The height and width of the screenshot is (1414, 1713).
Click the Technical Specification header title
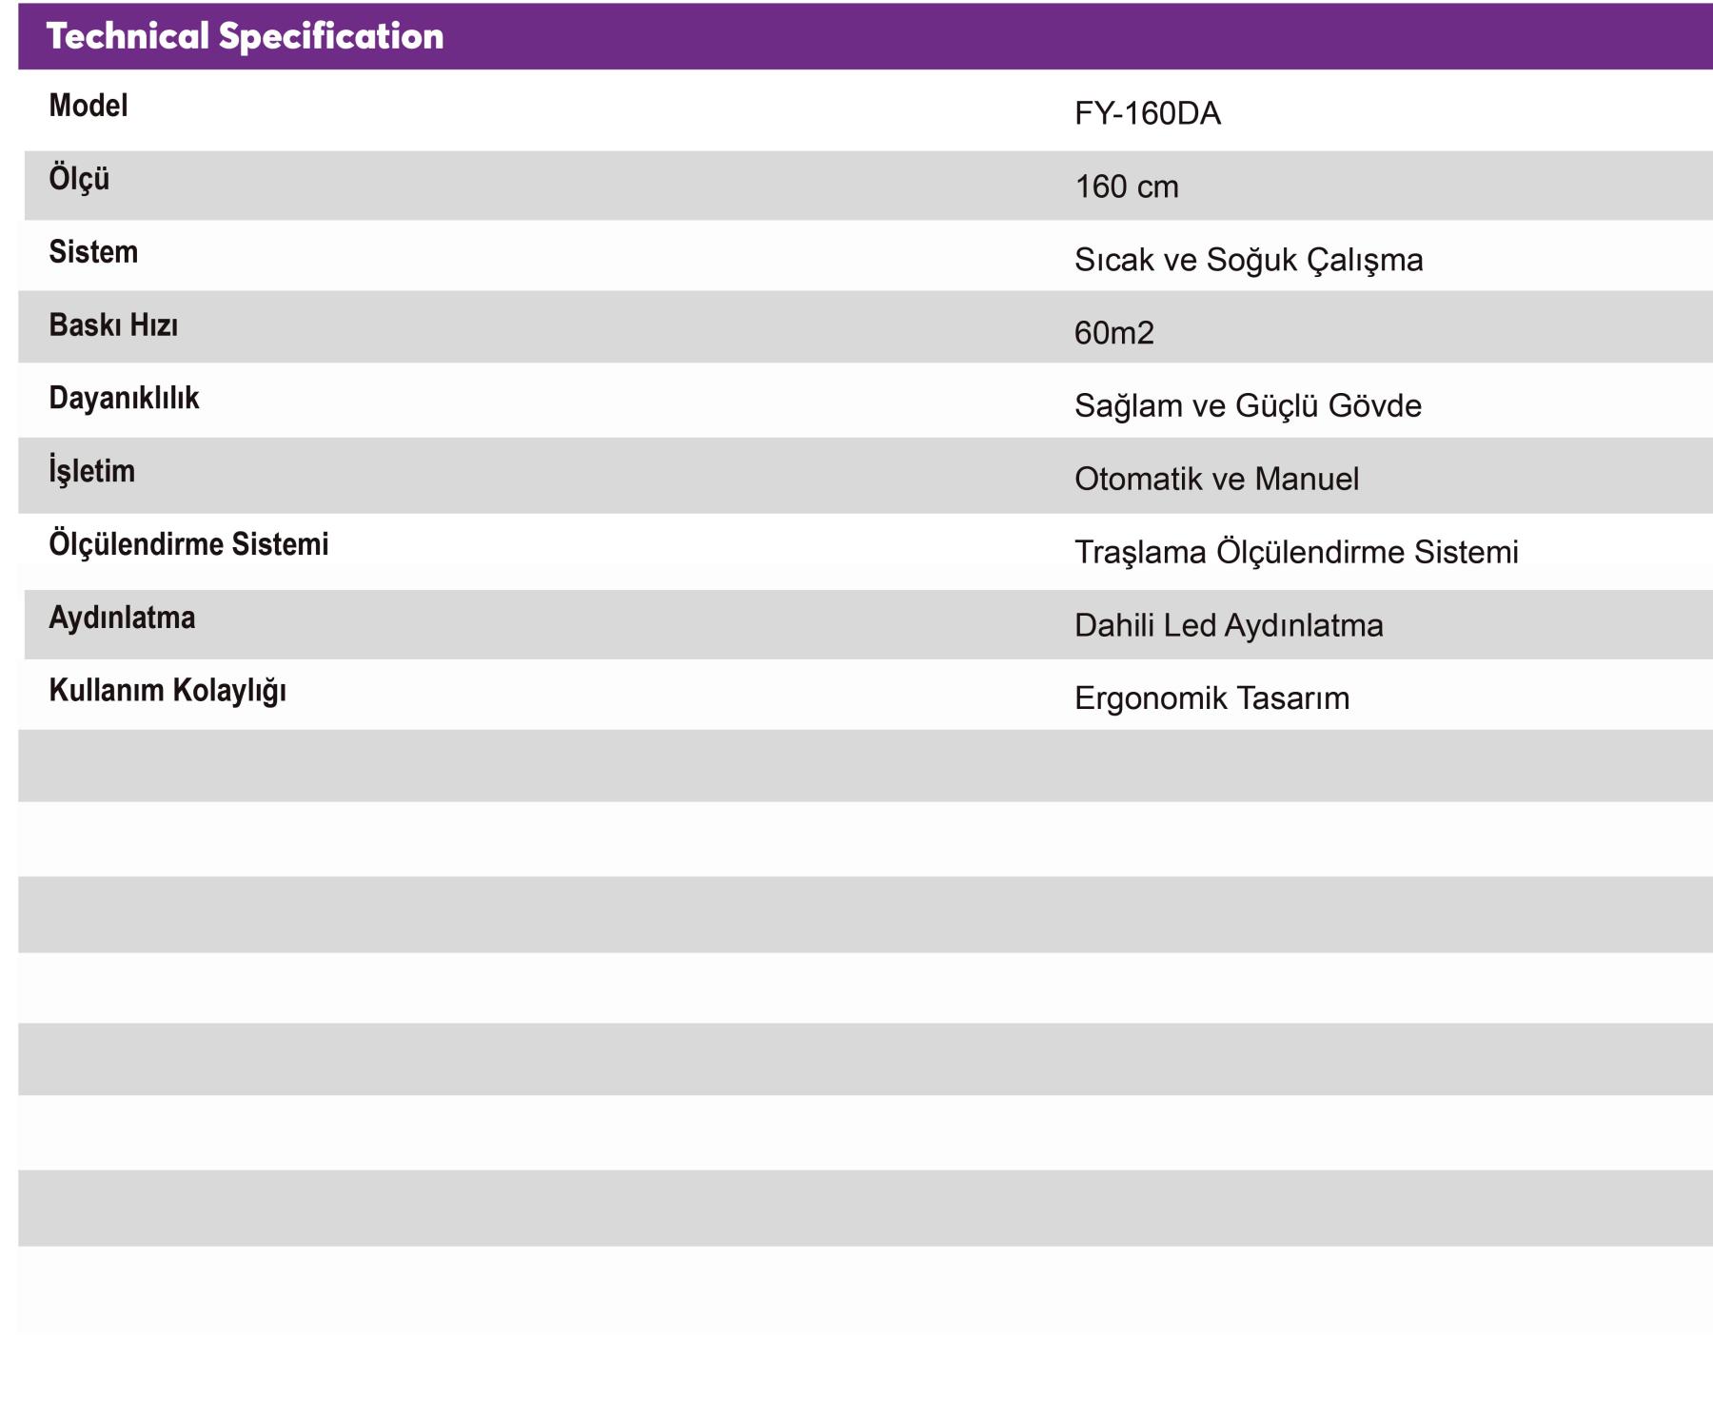(x=245, y=36)
